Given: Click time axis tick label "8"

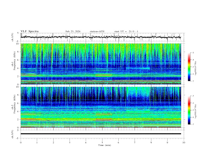Looking at the screenshot, I should (151, 142).
